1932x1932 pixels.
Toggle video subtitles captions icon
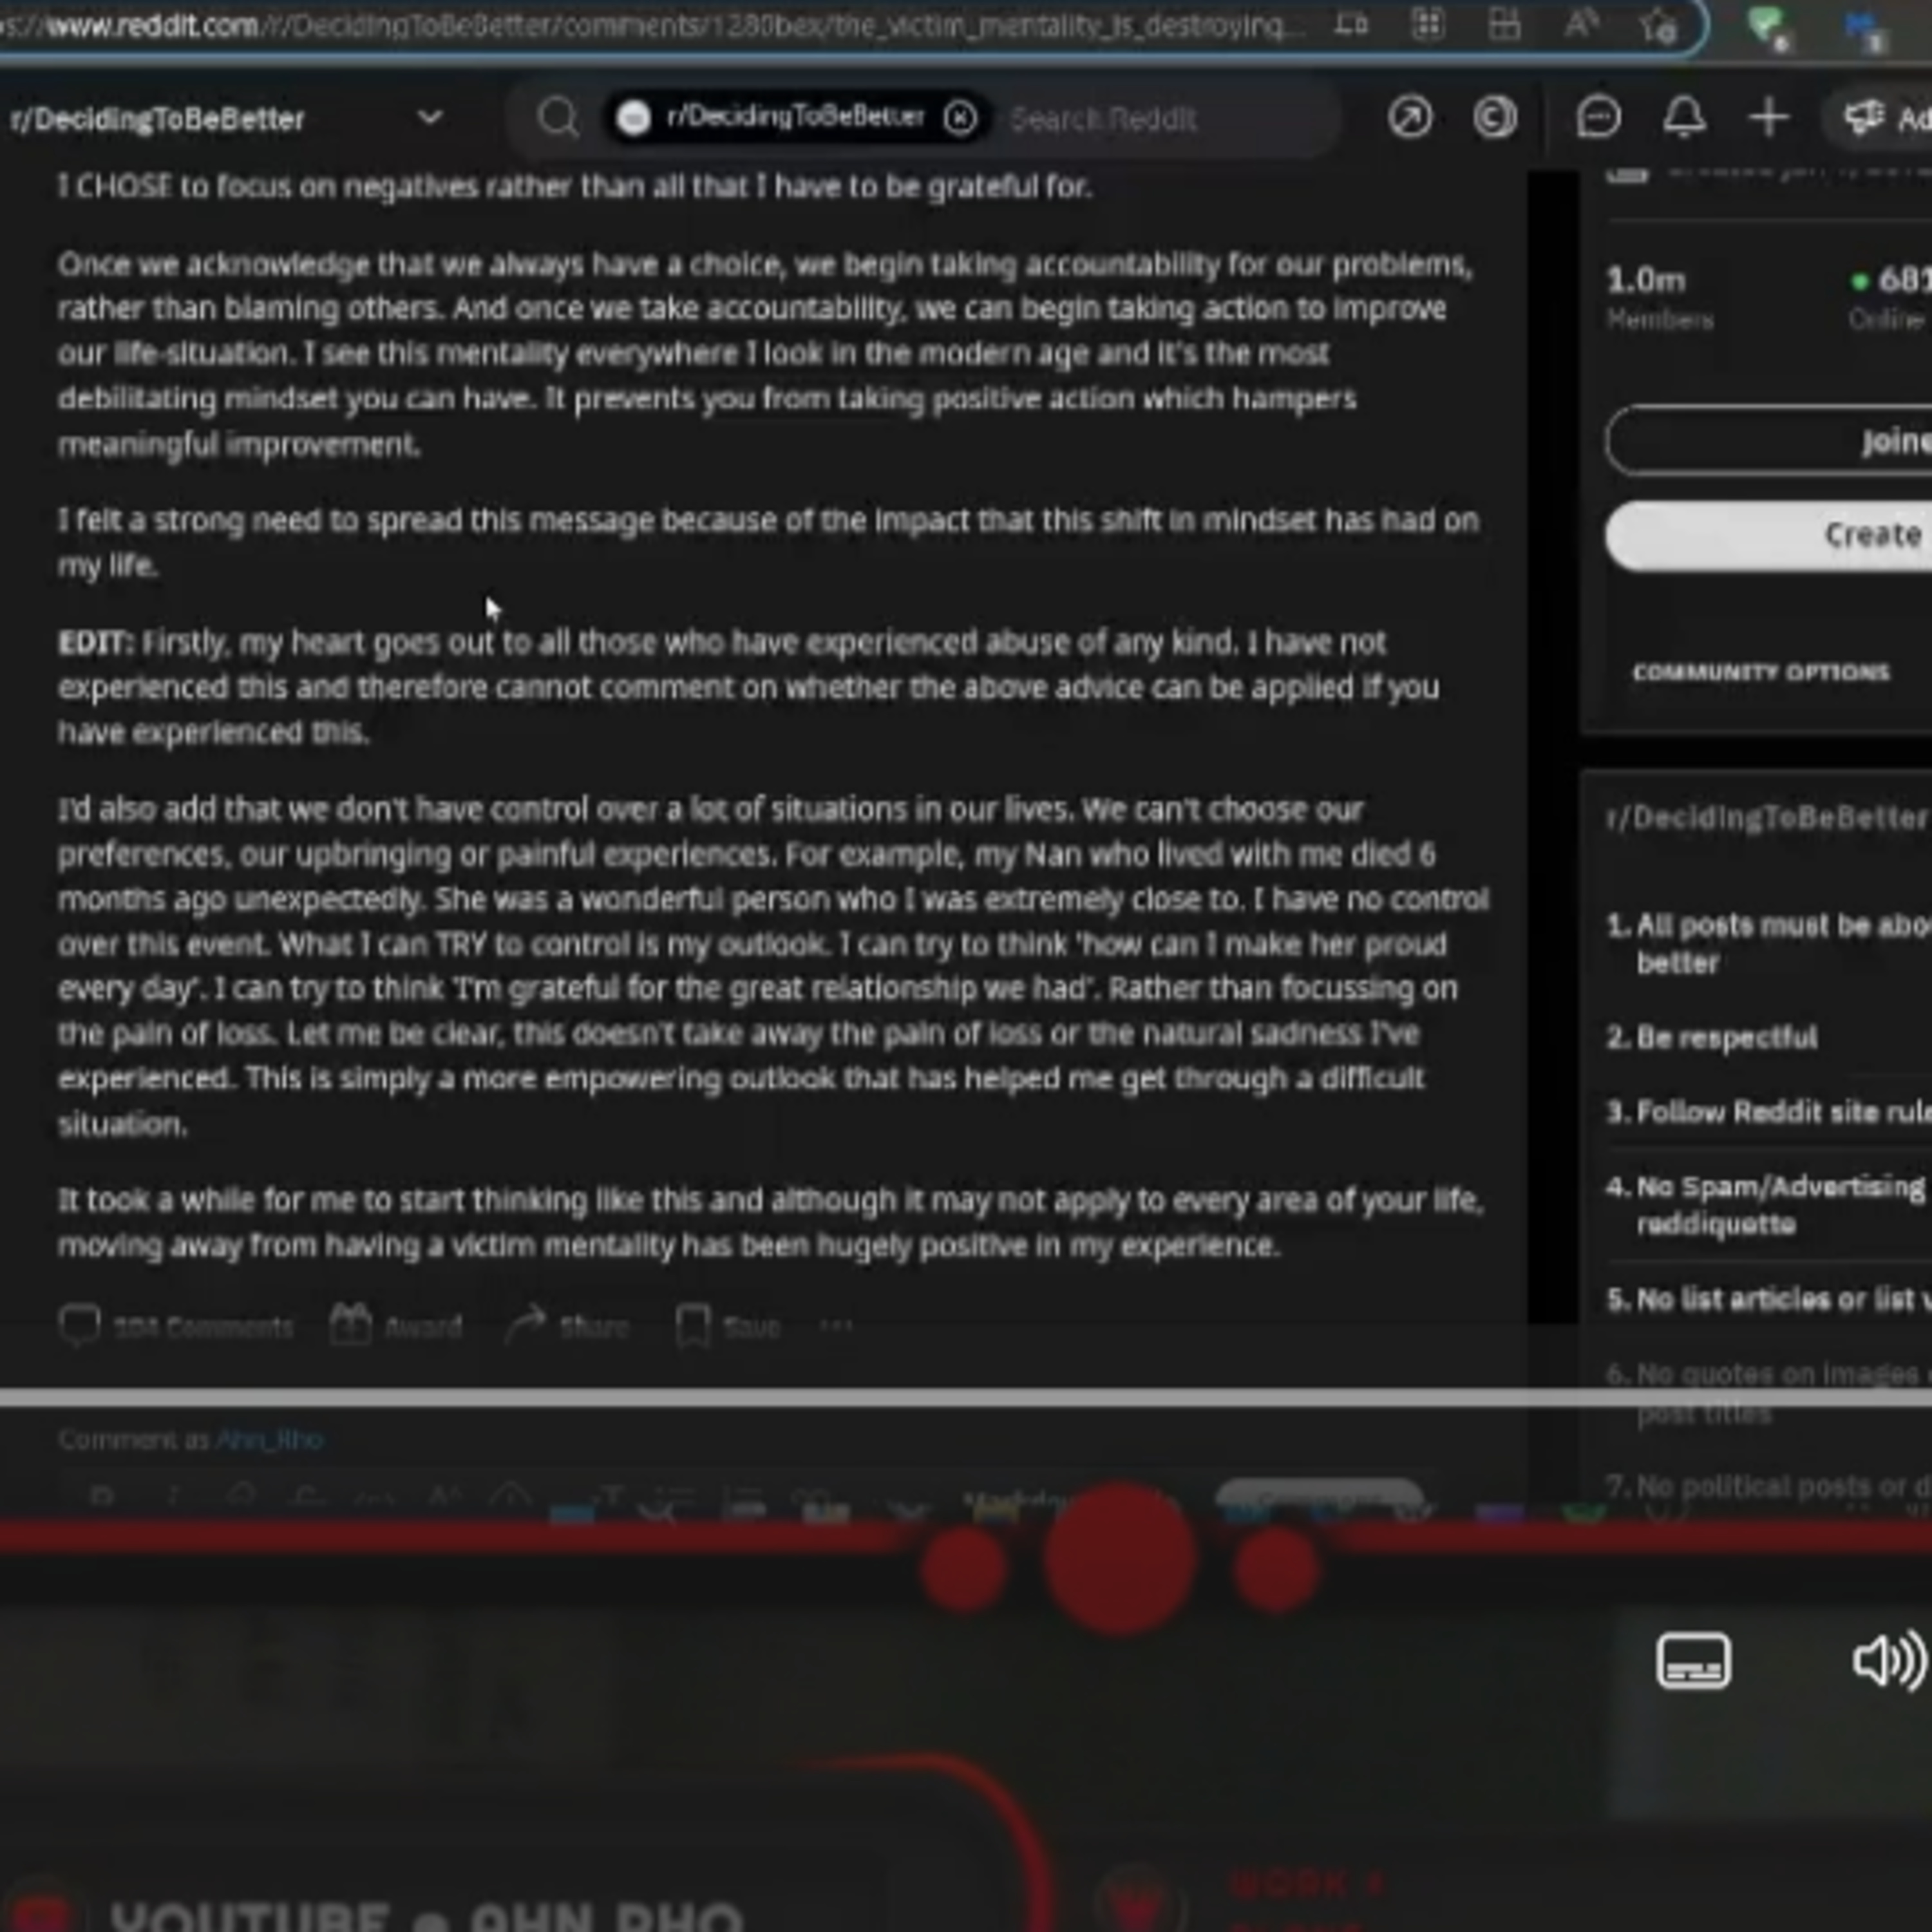click(x=1693, y=1661)
